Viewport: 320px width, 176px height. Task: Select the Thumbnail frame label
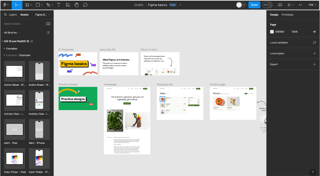pos(67,50)
